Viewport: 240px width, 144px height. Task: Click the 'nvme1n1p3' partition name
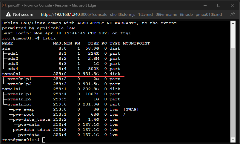(19, 104)
